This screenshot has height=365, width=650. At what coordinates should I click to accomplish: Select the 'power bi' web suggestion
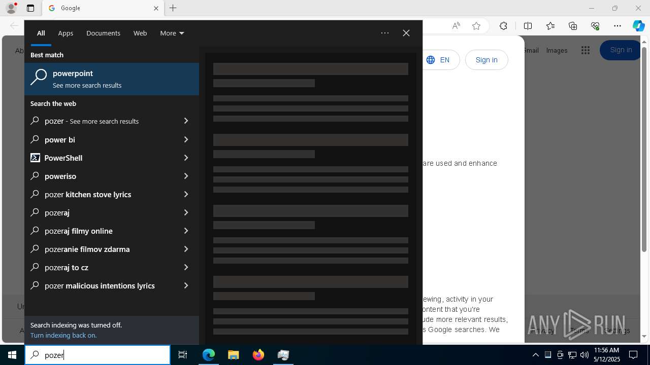point(60,139)
